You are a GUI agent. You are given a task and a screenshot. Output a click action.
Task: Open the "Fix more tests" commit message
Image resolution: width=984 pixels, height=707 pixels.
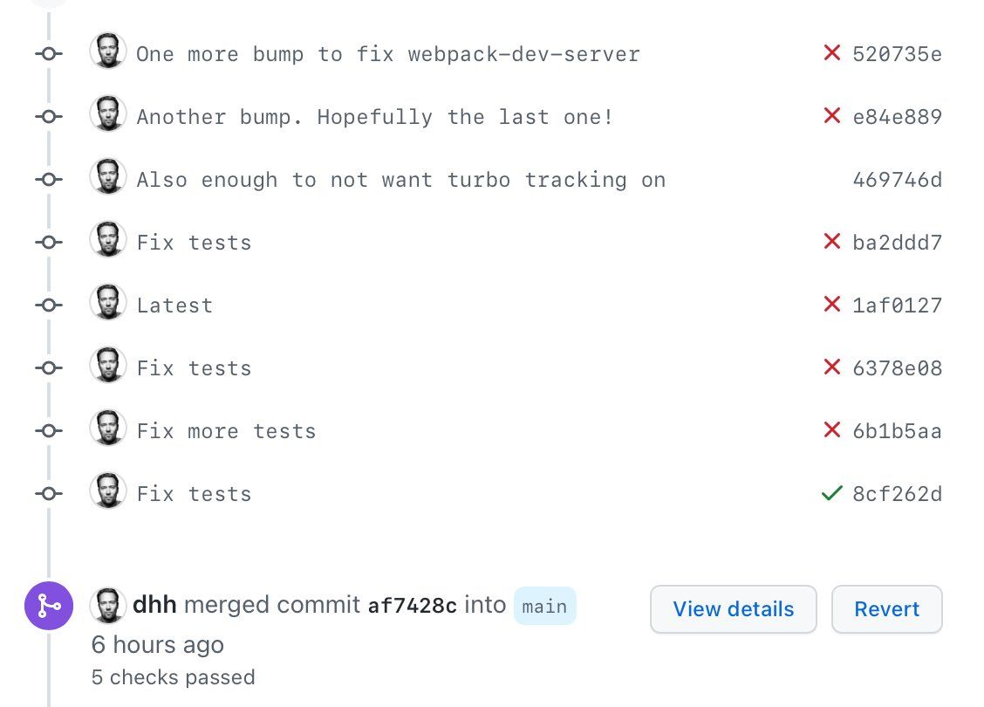226,431
